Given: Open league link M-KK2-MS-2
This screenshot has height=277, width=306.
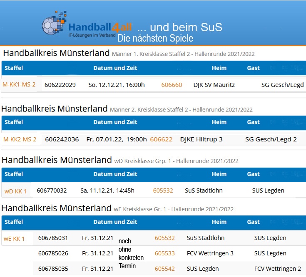Looking at the screenshot, I should point(20,139).
